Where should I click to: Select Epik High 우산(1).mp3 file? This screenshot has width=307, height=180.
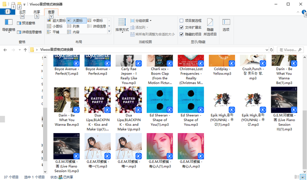point(222,107)
